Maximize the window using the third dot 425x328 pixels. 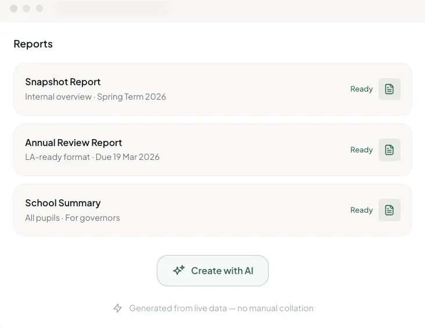coord(39,9)
